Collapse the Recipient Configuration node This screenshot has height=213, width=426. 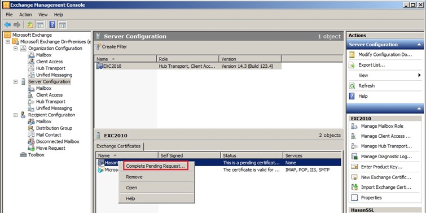15,115
